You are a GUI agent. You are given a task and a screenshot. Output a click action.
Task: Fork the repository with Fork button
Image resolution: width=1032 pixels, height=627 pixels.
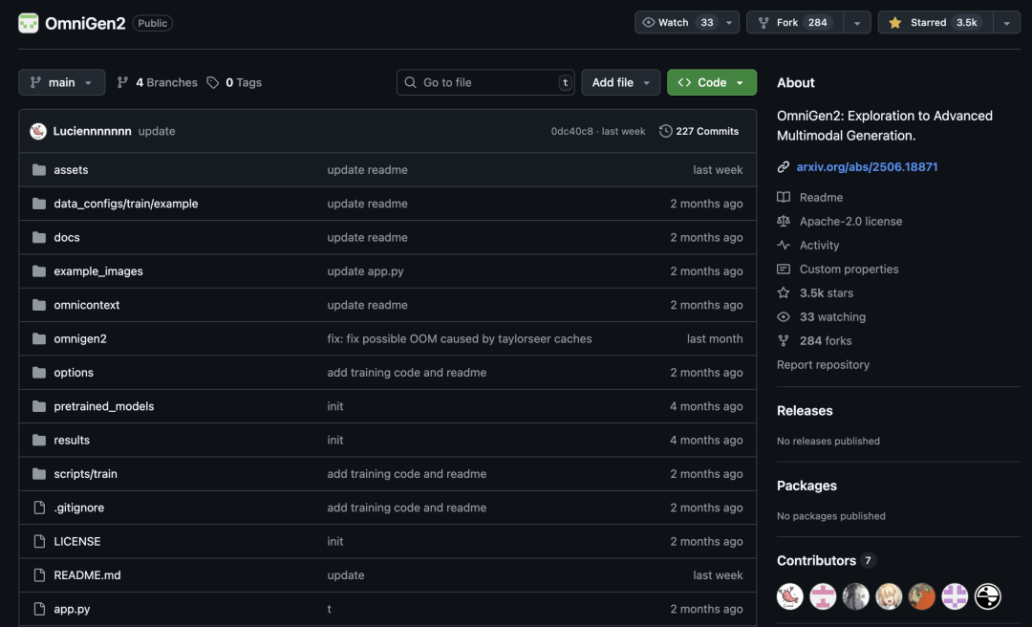coord(794,22)
